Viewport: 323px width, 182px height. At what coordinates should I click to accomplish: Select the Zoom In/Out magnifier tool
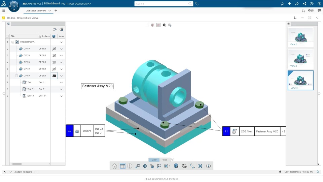click(159, 166)
